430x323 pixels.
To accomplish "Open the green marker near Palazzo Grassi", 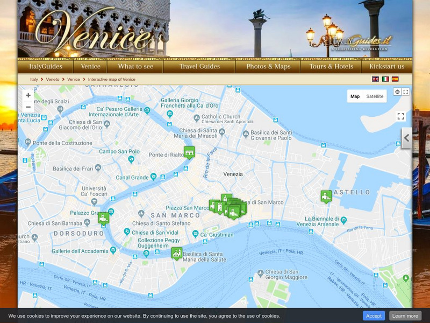I will click(x=104, y=217).
